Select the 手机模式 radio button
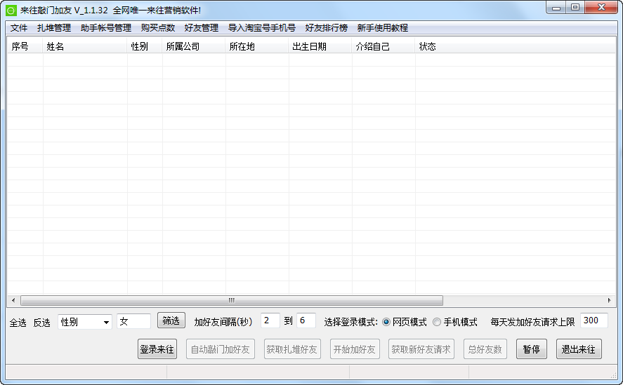 437,322
